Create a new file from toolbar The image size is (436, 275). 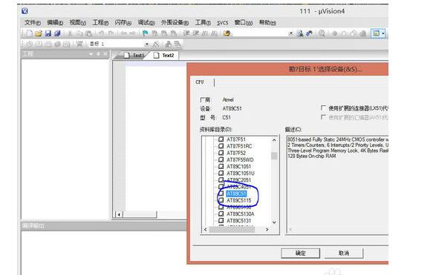tap(29, 33)
